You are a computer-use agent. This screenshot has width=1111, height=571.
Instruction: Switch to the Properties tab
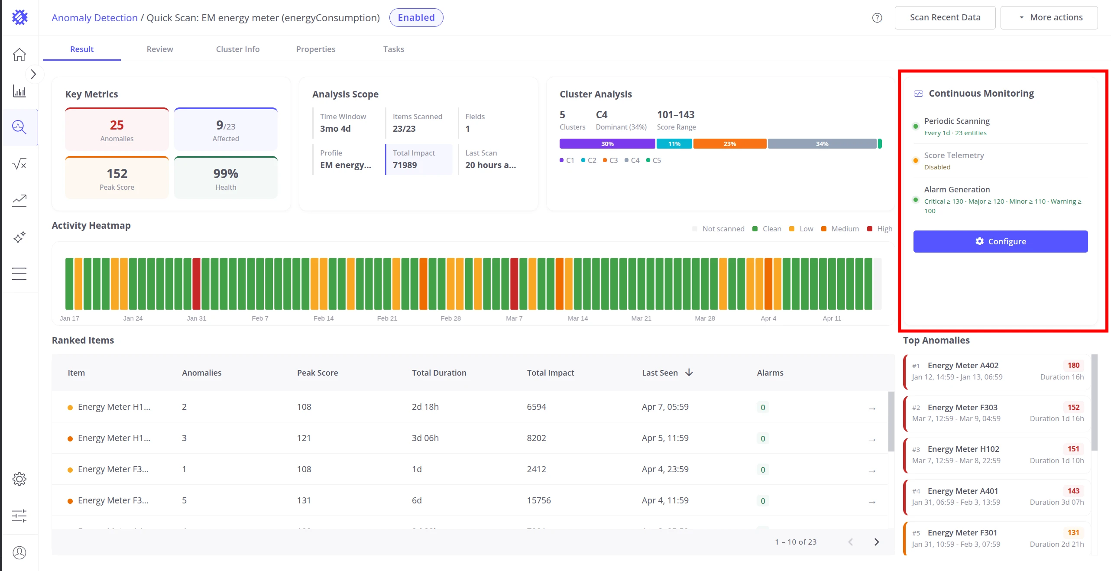tap(316, 49)
